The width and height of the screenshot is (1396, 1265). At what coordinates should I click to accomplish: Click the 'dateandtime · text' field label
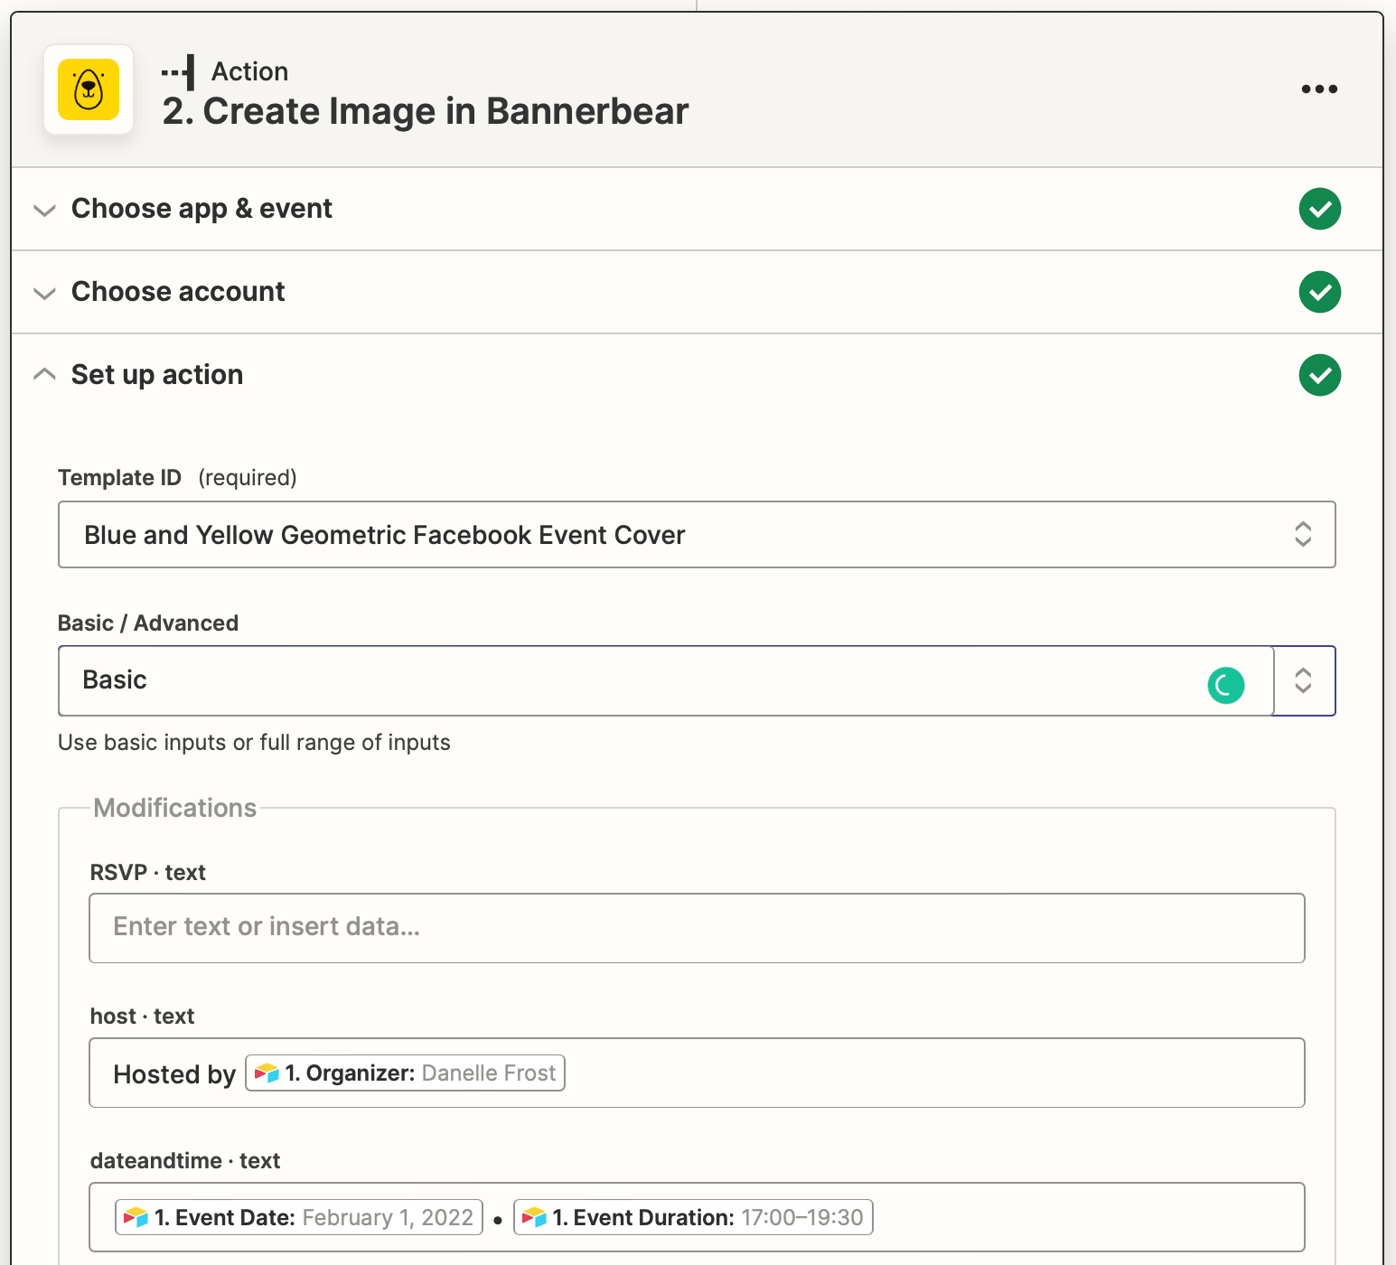click(x=185, y=1161)
